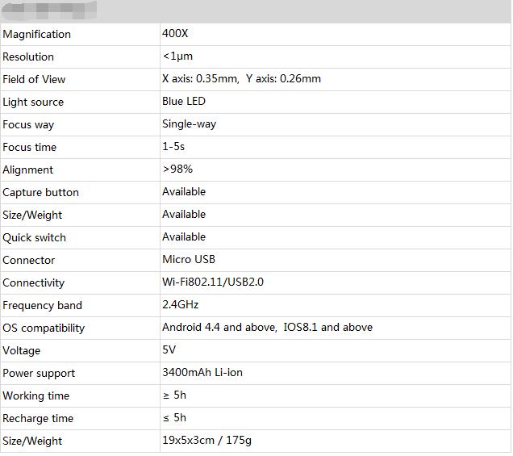Click the 2.4GHz frequency band value

[x=181, y=305]
